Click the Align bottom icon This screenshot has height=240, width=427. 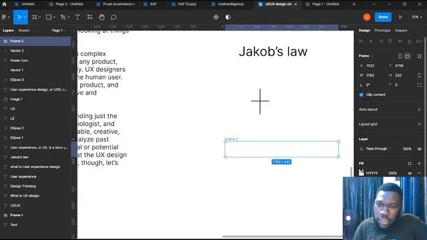point(410,41)
